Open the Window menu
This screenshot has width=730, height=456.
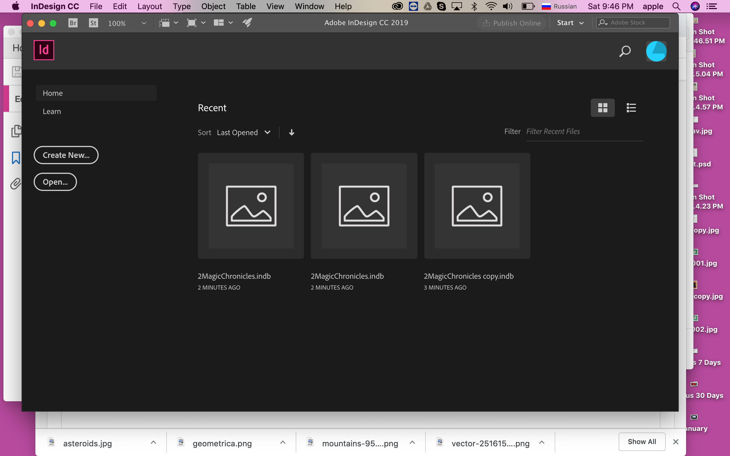[x=309, y=6]
